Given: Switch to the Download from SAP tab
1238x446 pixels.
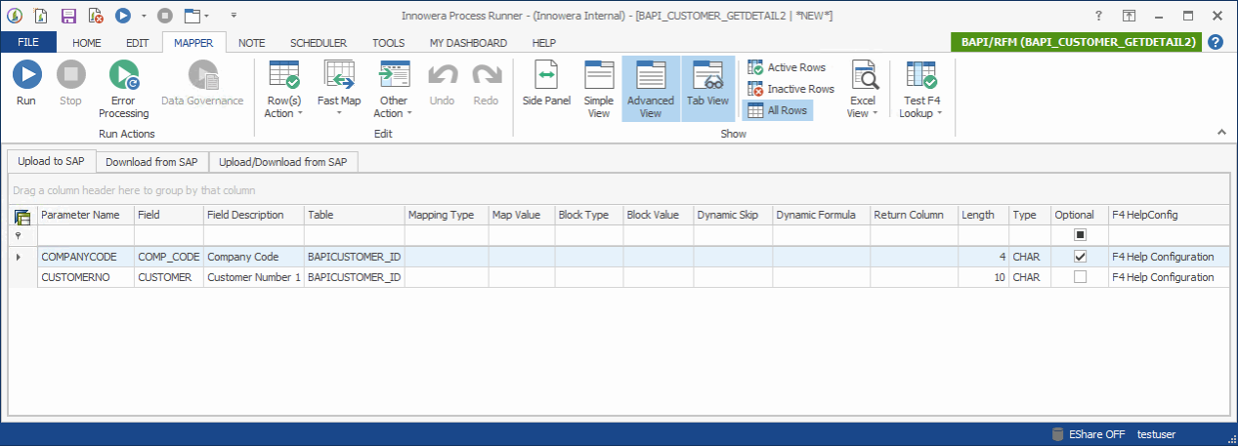Looking at the screenshot, I should point(151,162).
